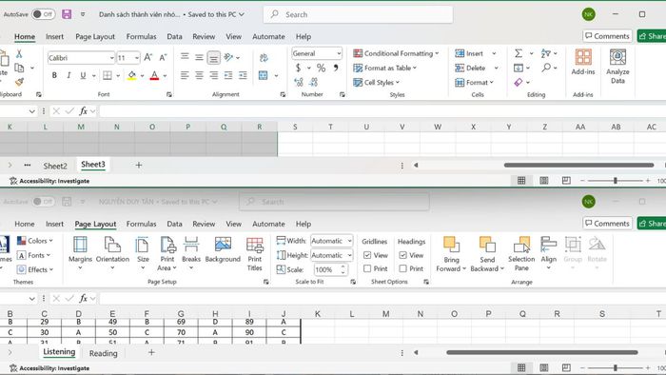Screen dimensions: 666x375
Task: Click Italic in the top window ribbon
Action: [69, 75]
